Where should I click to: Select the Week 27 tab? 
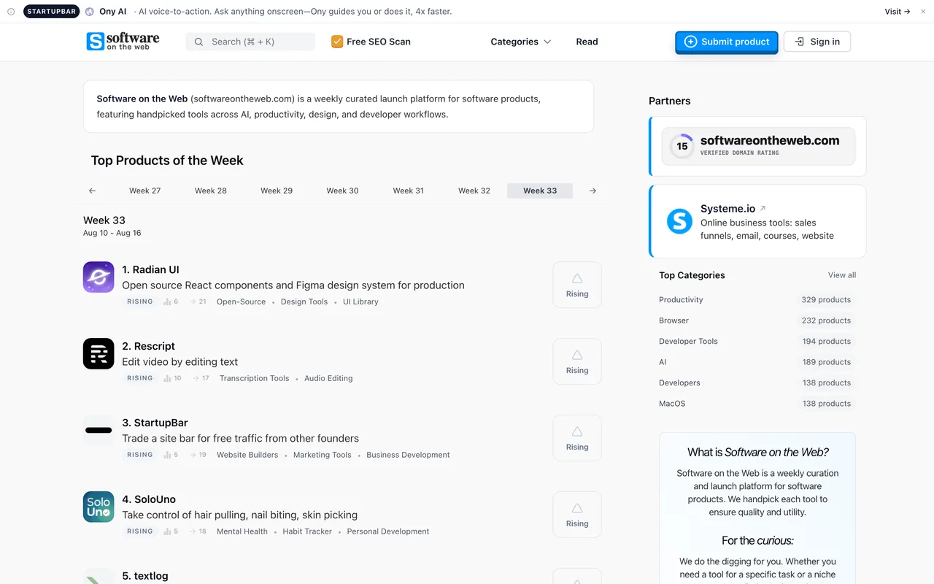(144, 191)
